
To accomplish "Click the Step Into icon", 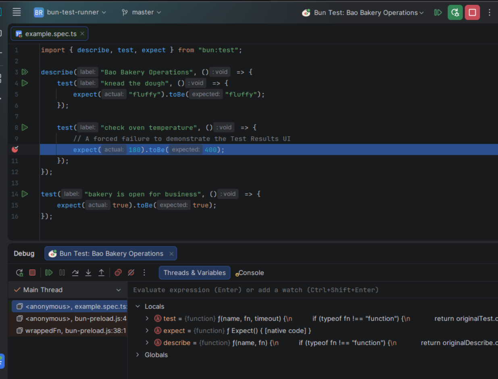I will [x=88, y=273].
